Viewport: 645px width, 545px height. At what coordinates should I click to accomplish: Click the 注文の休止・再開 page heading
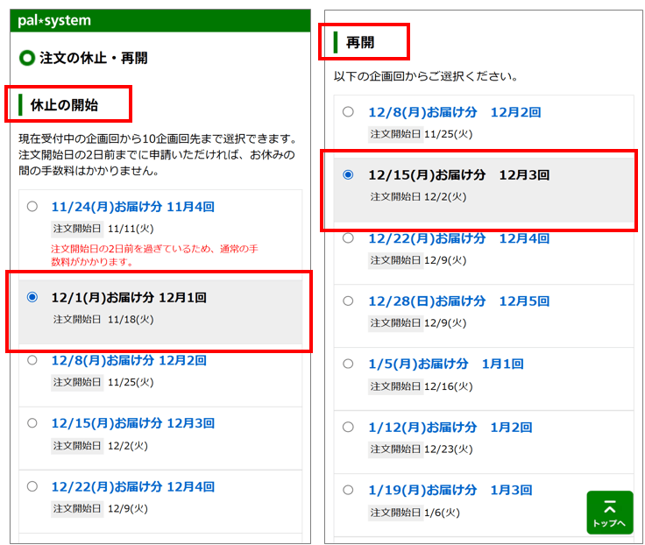(x=93, y=58)
